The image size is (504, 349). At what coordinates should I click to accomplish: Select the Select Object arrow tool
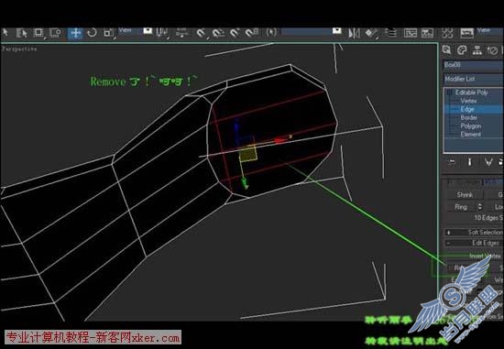(x=5, y=32)
